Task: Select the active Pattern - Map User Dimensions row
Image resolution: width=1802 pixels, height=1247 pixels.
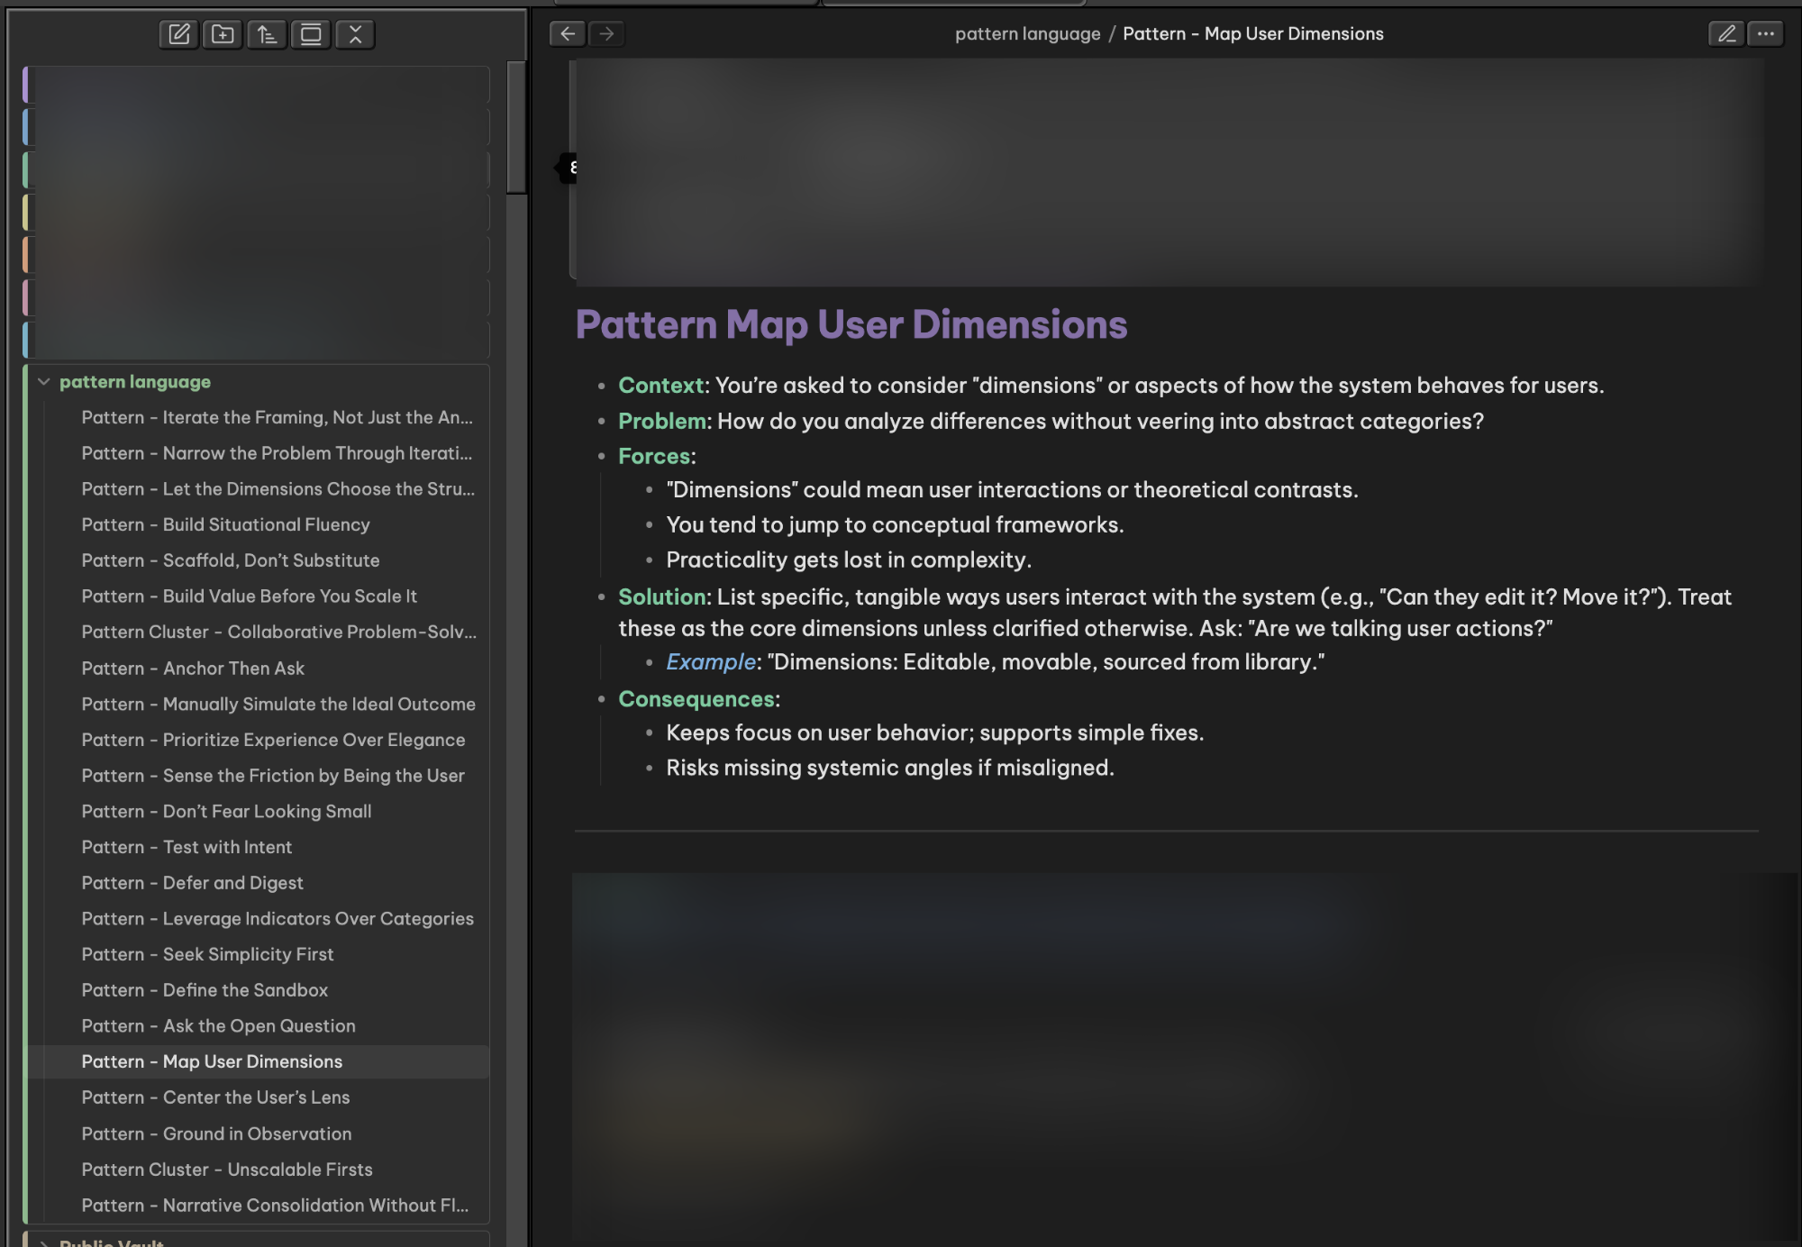Action: pos(259,1061)
